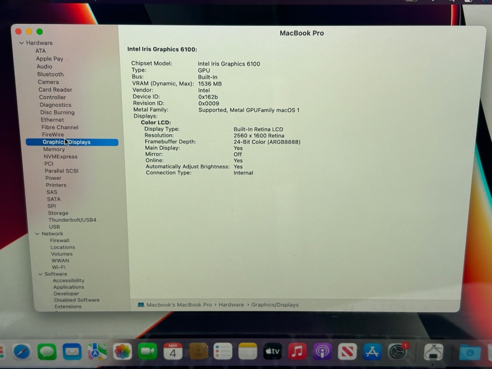Select USB in the sidebar
The image size is (492, 369).
(x=55, y=227)
